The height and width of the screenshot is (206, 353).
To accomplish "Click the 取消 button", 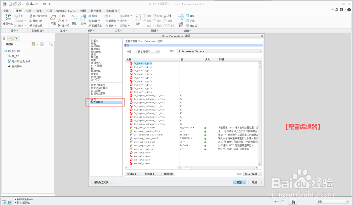I will click(x=255, y=182).
